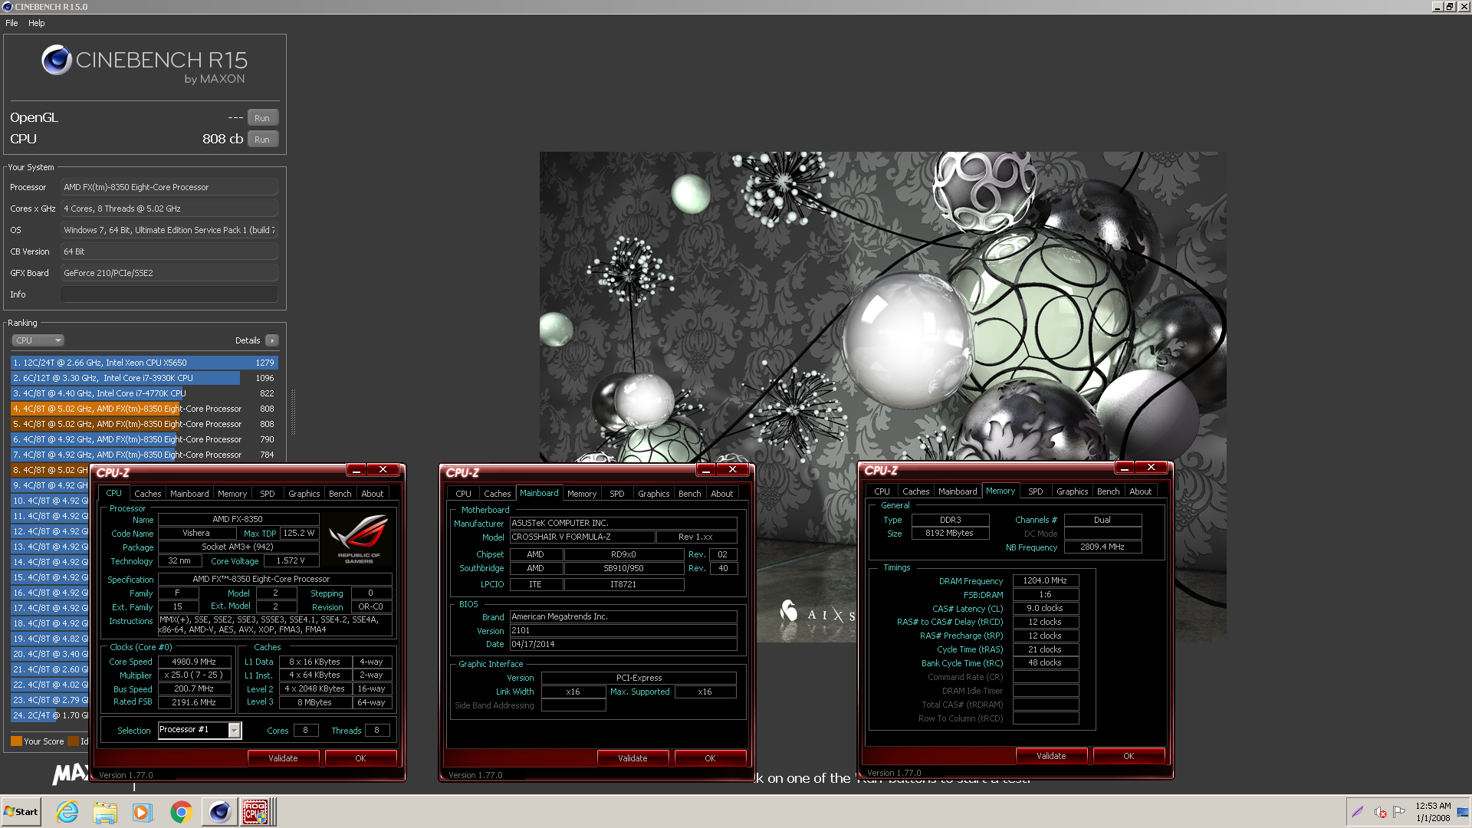The width and height of the screenshot is (1472, 828).
Task: Click the DRAM Frequency 1204.0 MHz value
Action: tap(1045, 581)
